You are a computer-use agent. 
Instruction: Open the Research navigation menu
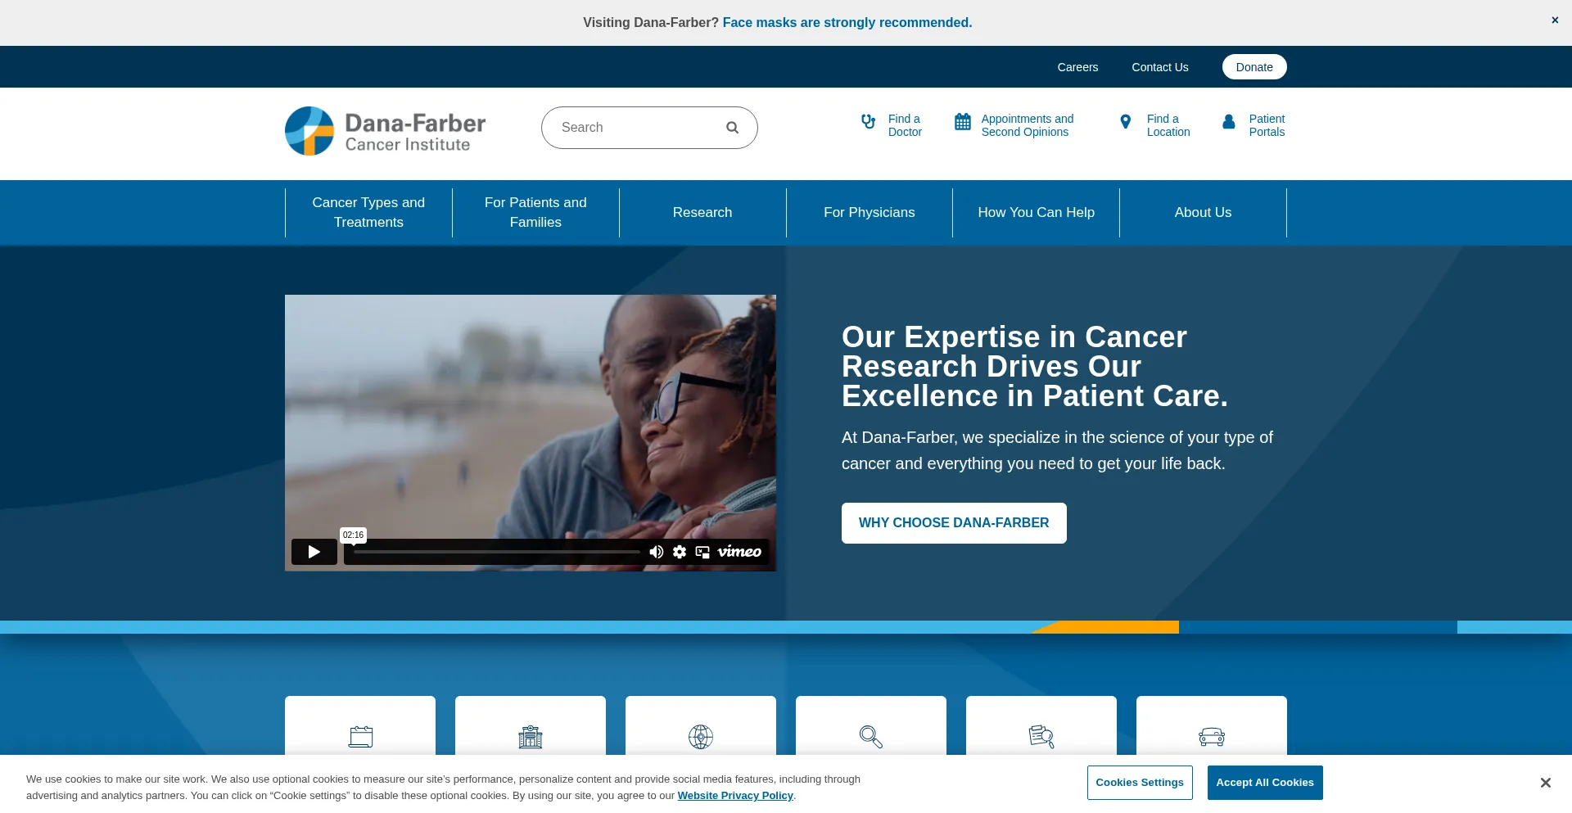[702, 212]
